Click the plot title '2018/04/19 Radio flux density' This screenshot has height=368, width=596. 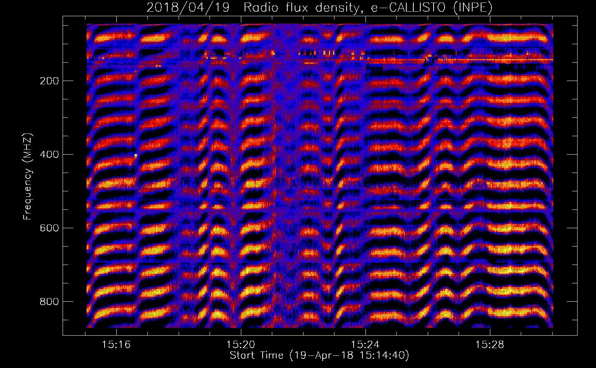click(x=319, y=8)
